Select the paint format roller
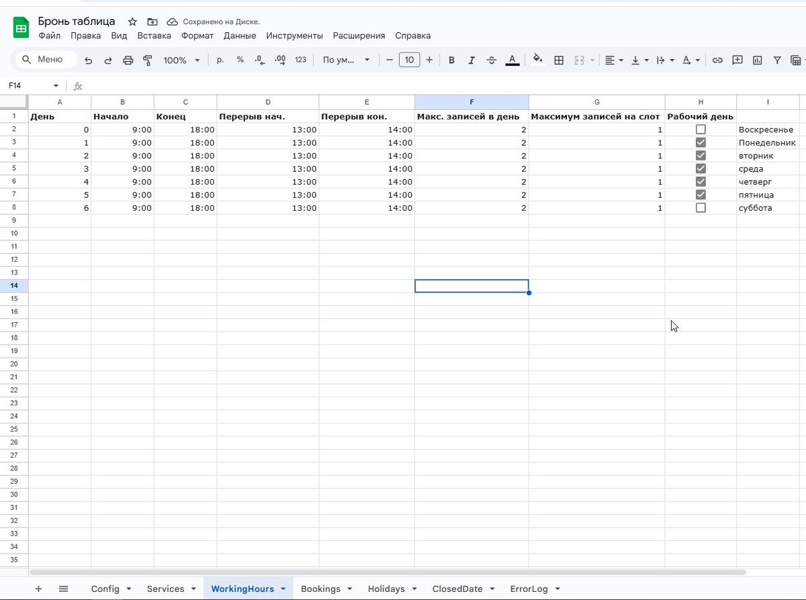Viewport: 806px width, 600px height. click(148, 60)
